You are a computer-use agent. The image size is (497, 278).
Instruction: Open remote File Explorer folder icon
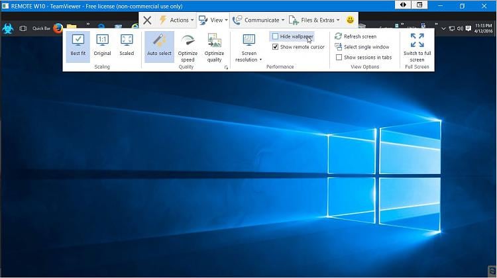(x=72, y=26)
